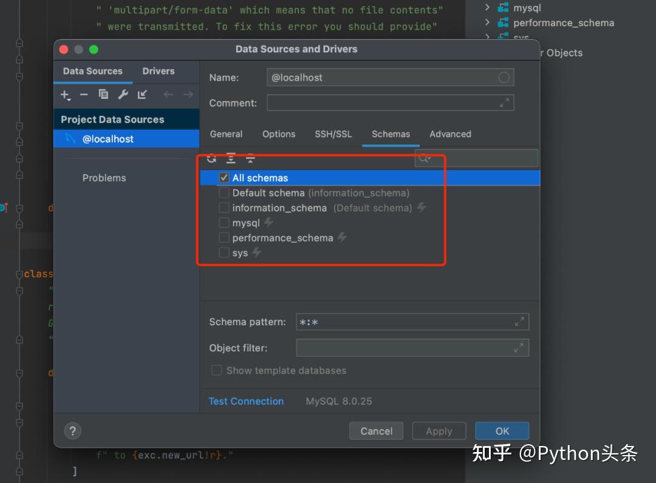The height and width of the screenshot is (483, 656).
Task: Check the performance_schema checkbox
Action: point(224,238)
